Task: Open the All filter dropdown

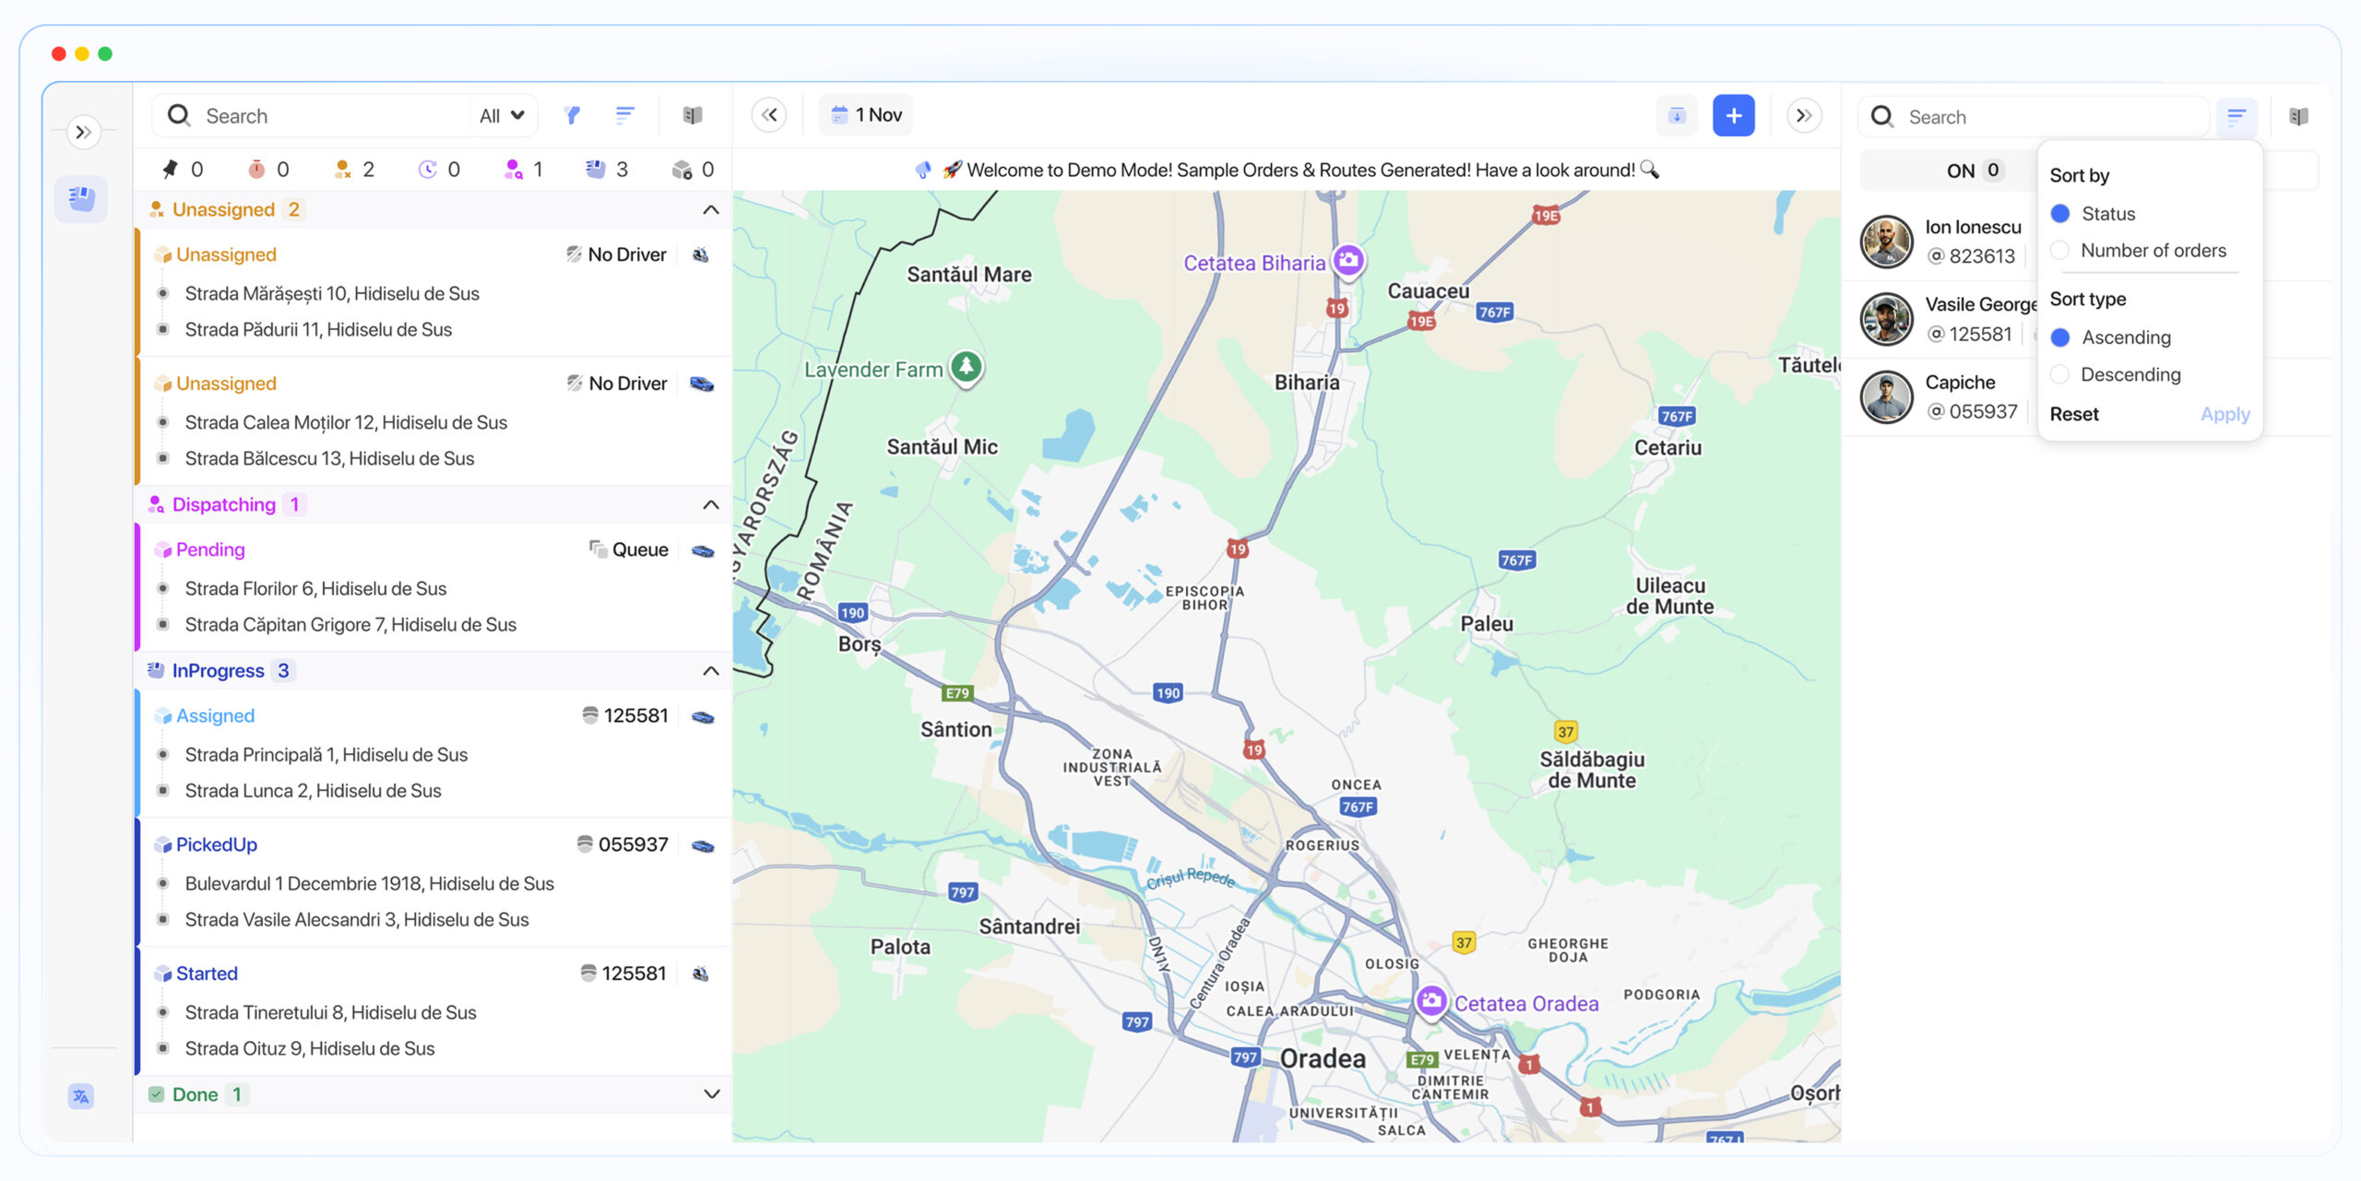Action: click(502, 115)
